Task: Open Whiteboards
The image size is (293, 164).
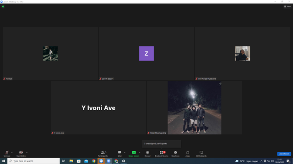Action: click(x=201, y=154)
